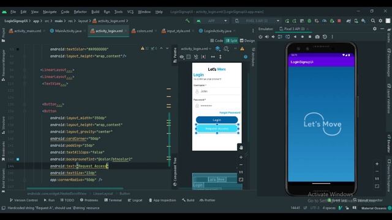This screenshot has width=392, height=220.
Task: Open the File menu
Action: click(x=13, y=12)
